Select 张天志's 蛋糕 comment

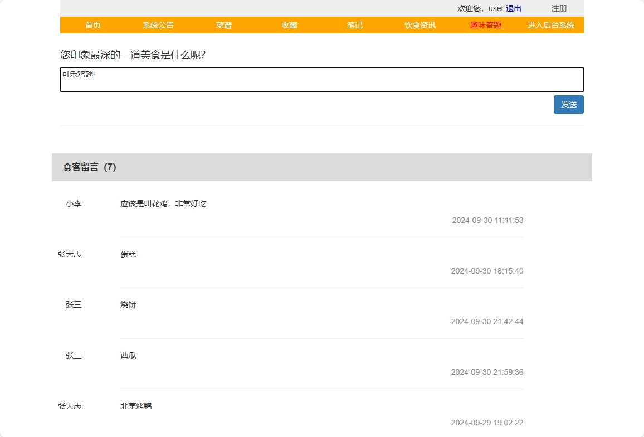tap(128, 254)
